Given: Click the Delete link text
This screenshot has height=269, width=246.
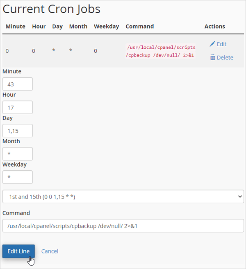Looking at the screenshot, I should 225,58.
